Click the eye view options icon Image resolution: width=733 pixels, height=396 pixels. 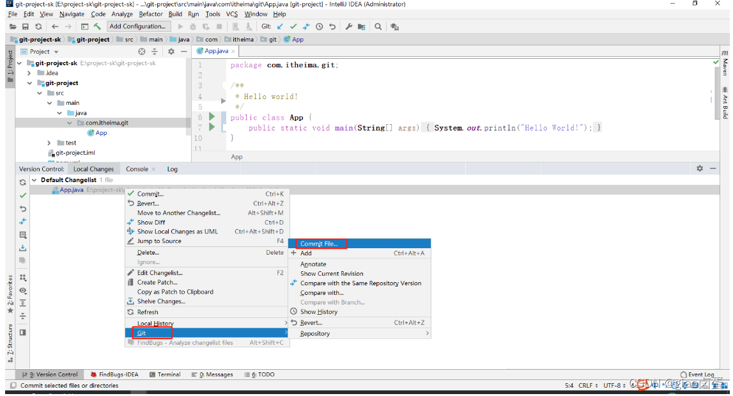pyautogui.click(x=22, y=290)
